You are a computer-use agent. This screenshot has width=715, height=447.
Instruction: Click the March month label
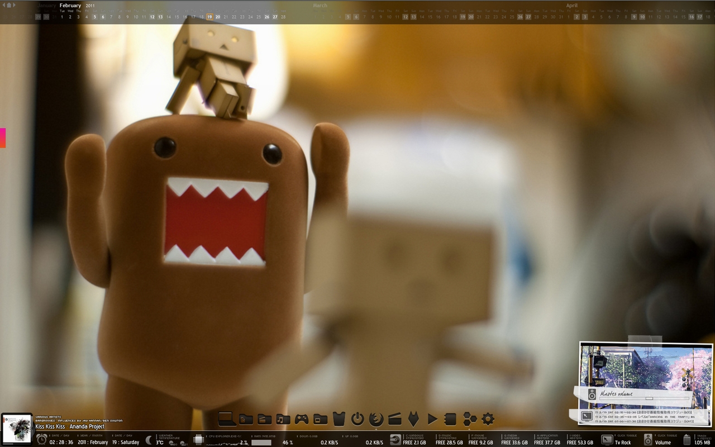click(320, 6)
